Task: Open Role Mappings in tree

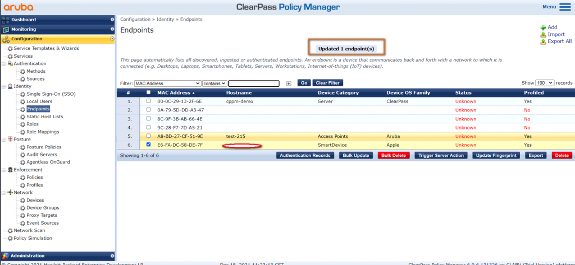Action: (x=43, y=132)
